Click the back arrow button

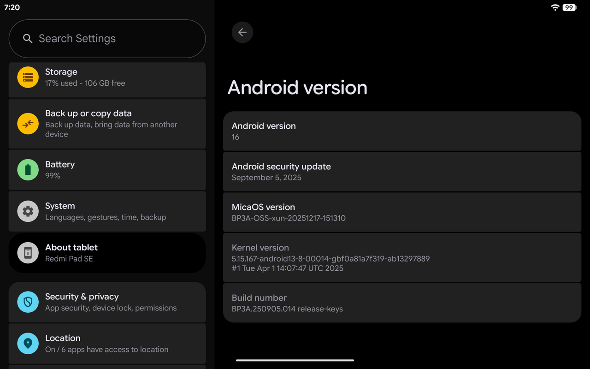pyautogui.click(x=242, y=32)
